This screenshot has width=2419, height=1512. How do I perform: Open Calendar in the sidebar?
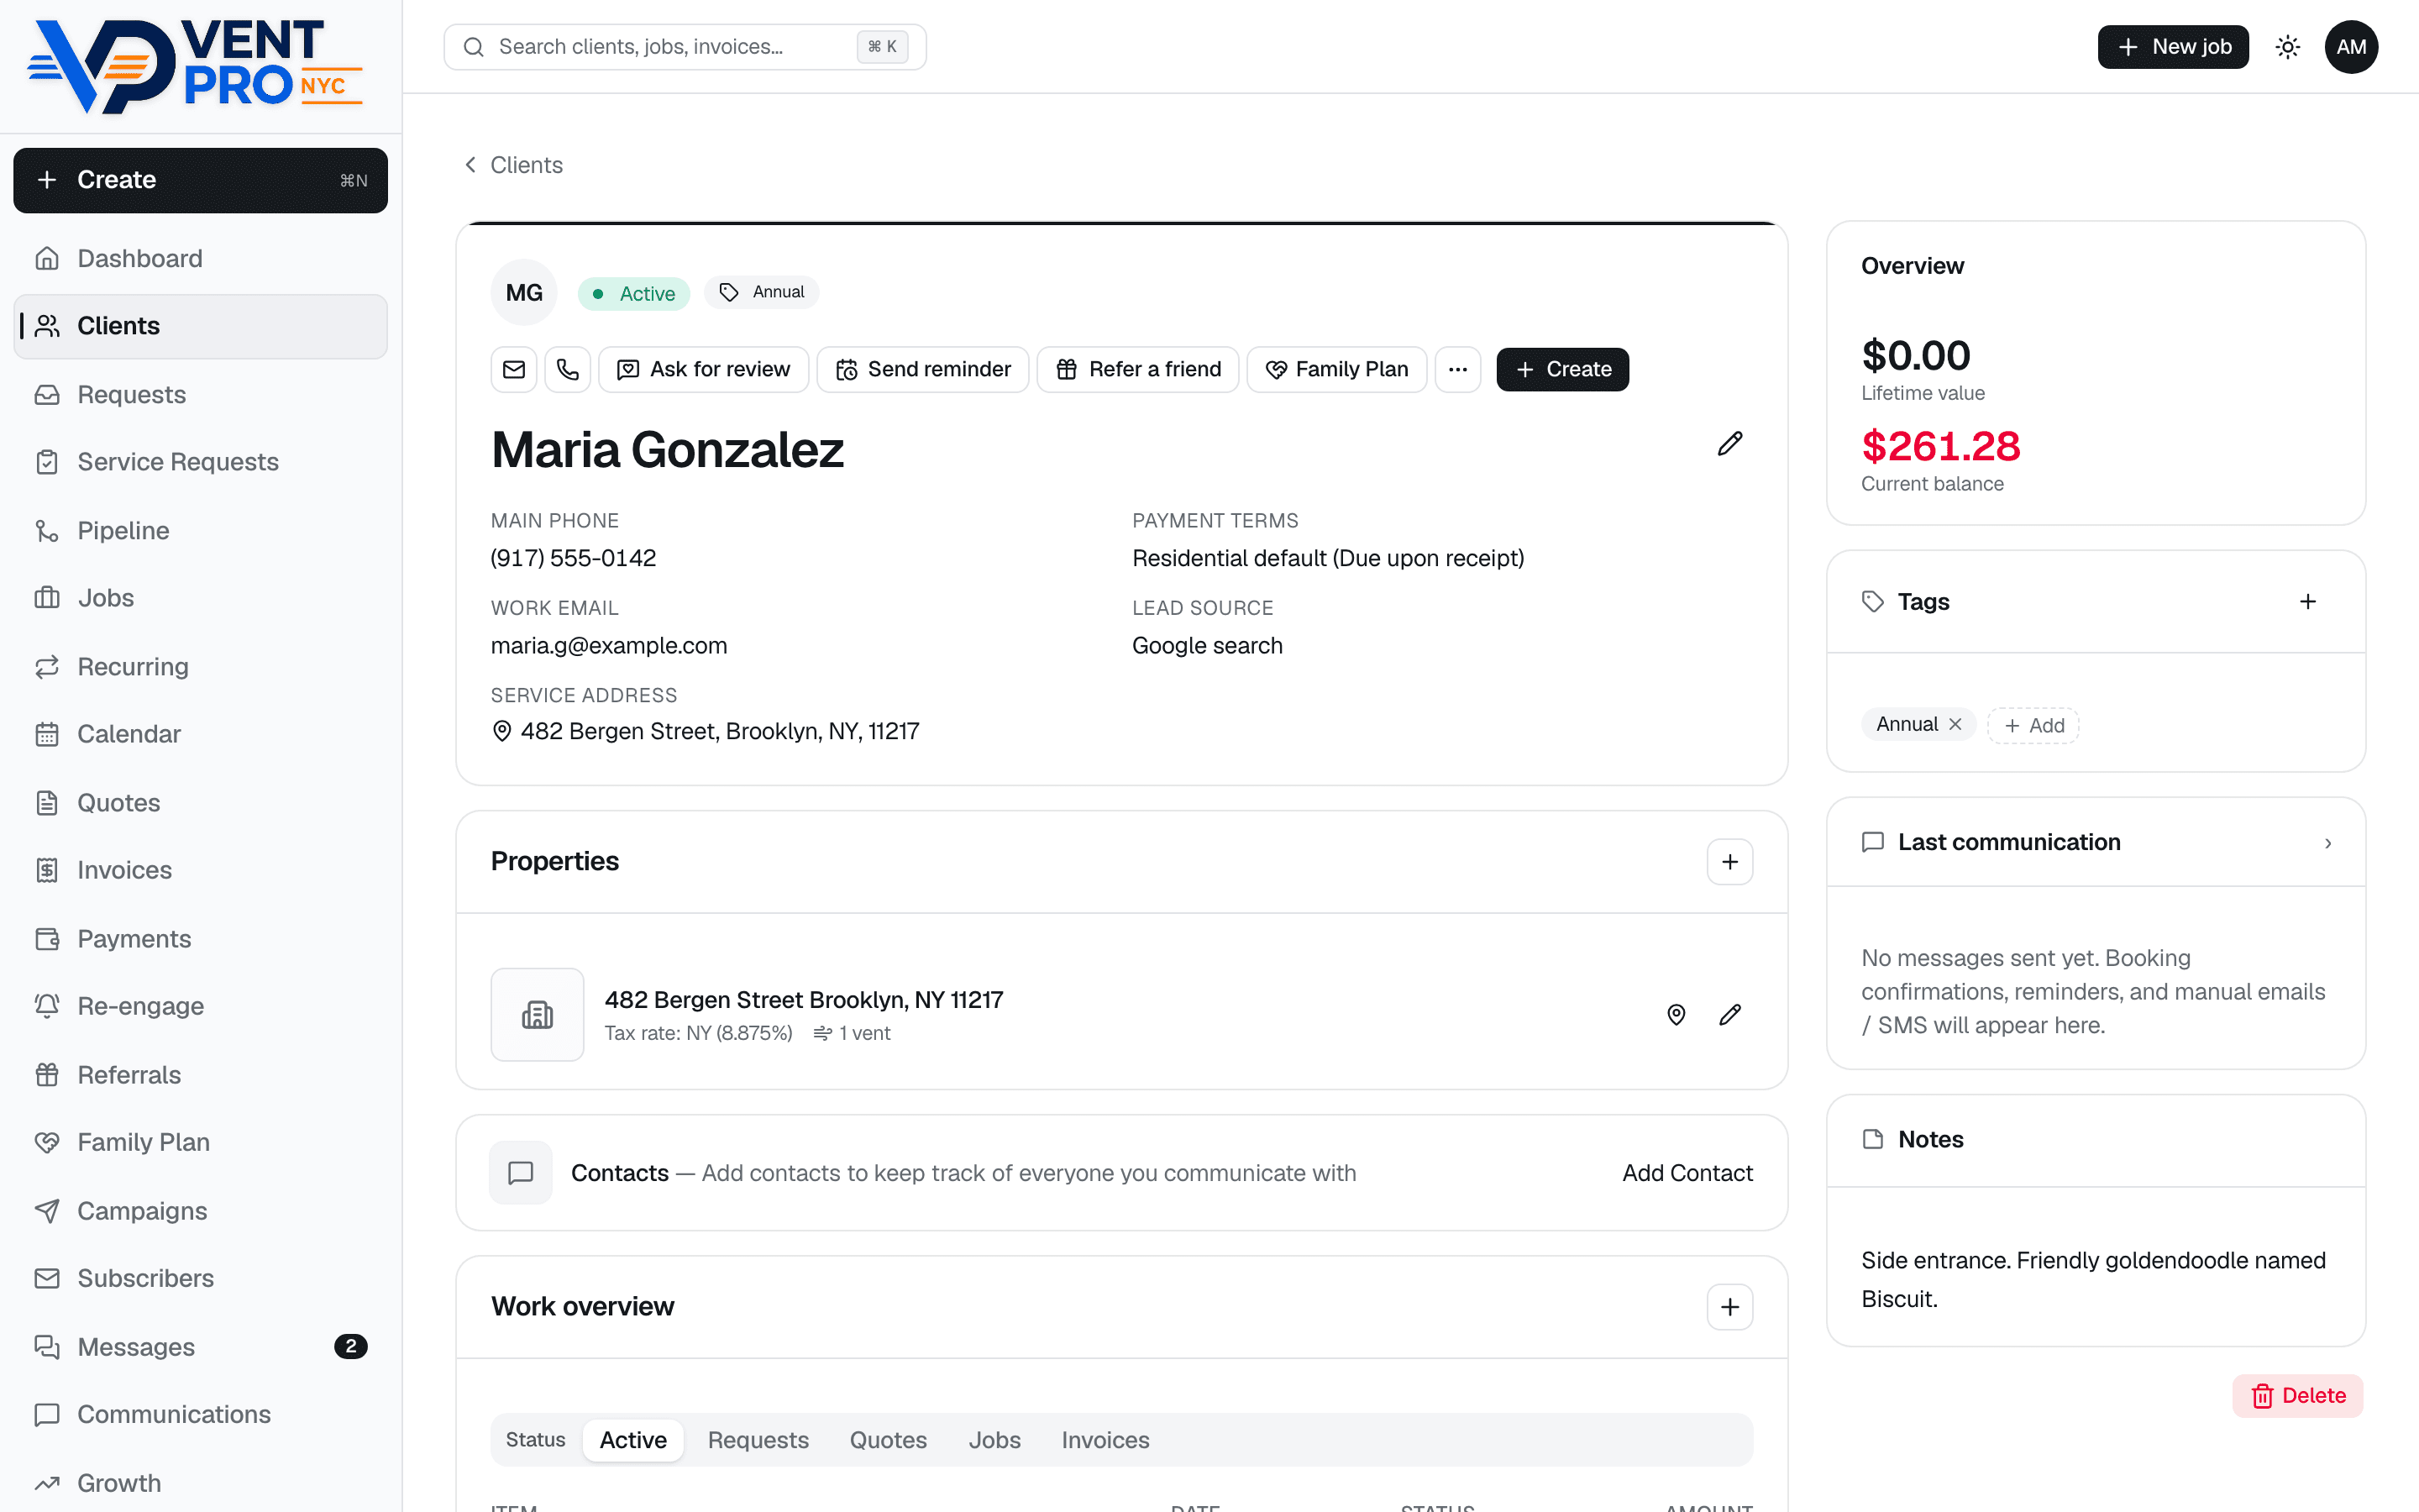click(x=200, y=734)
